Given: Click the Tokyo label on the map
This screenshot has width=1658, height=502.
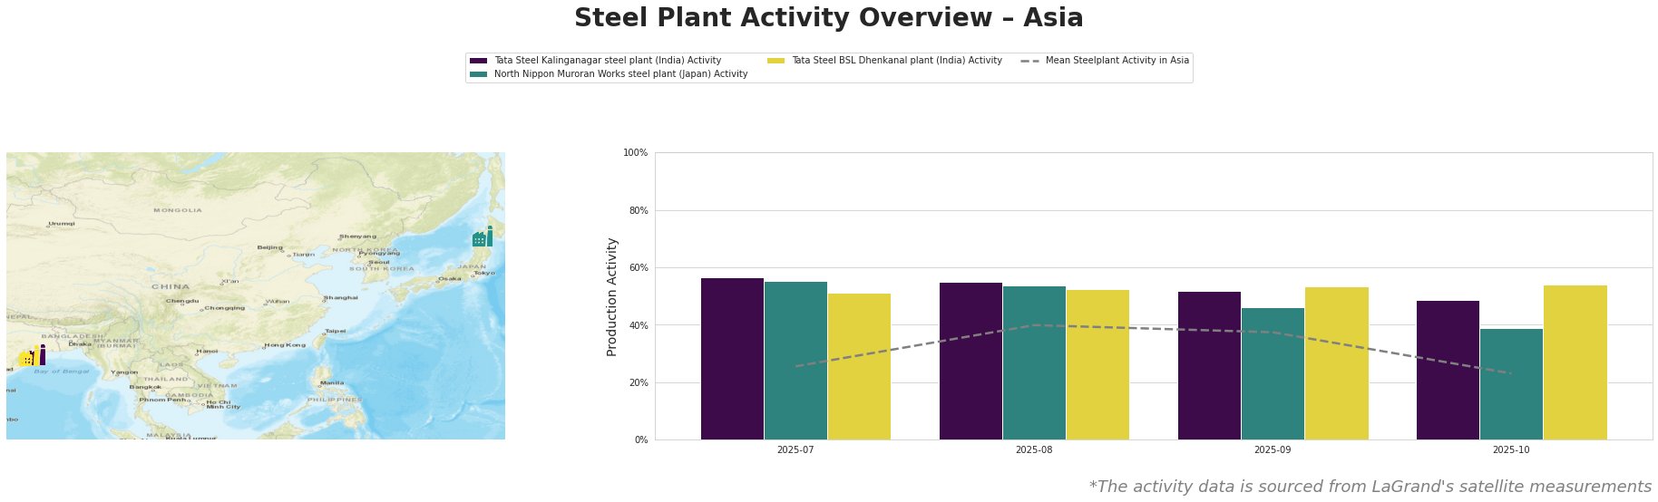Looking at the screenshot, I should (484, 273).
